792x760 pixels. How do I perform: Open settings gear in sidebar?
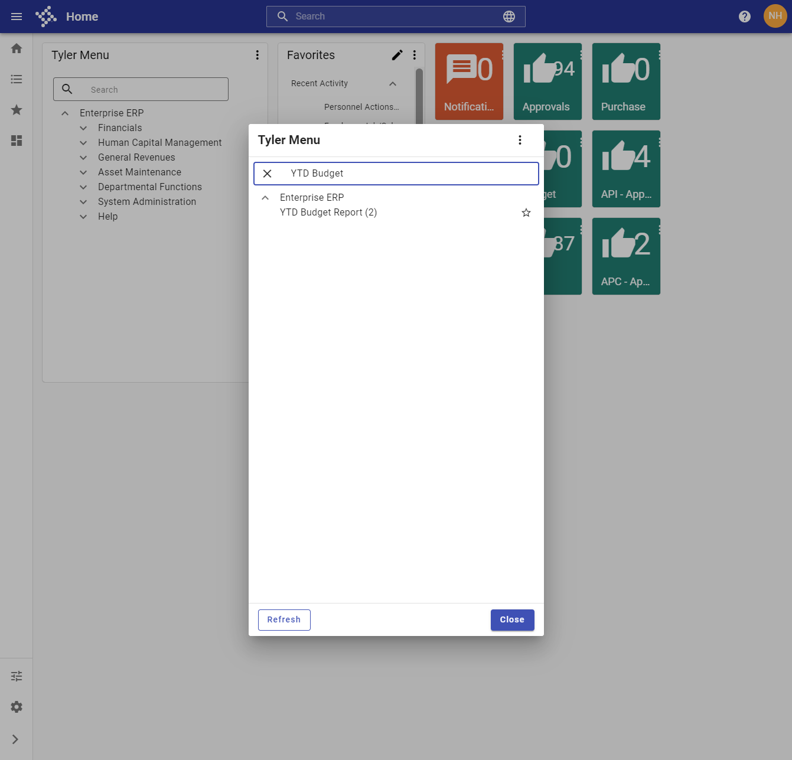pyautogui.click(x=17, y=707)
